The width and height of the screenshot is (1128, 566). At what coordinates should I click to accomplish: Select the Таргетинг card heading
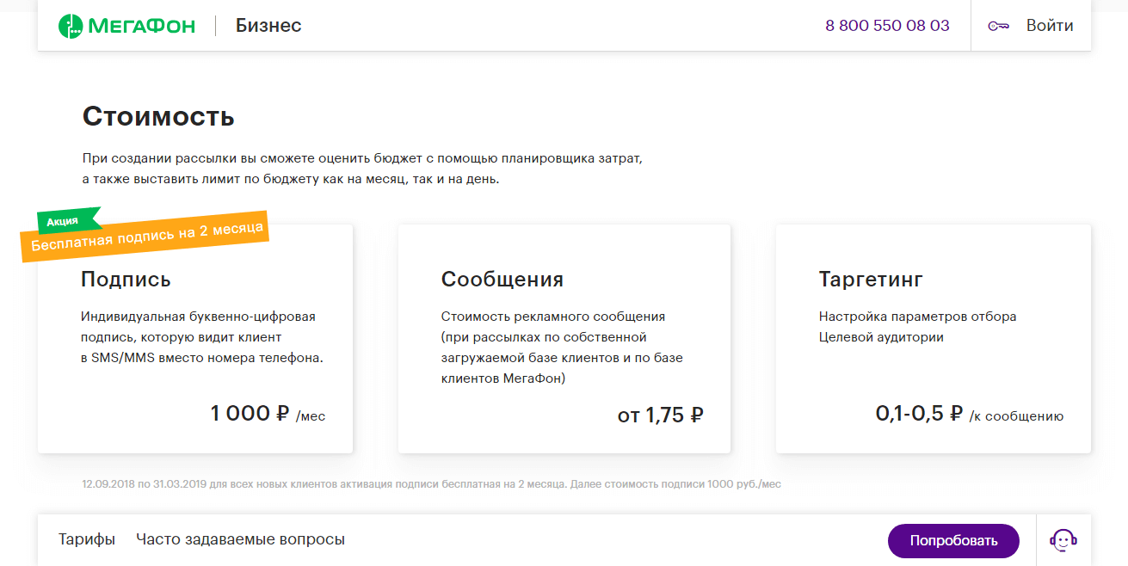(871, 280)
